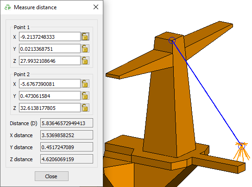This screenshot has width=252, height=187.
Task: Toggle the lock for Point 1 Z
Action: click(x=85, y=60)
